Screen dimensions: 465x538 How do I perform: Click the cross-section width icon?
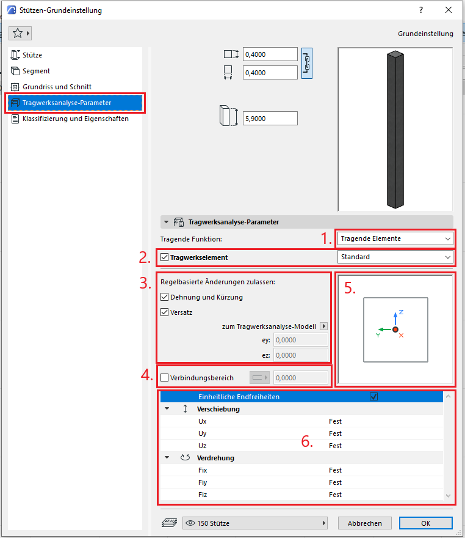(x=228, y=72)
